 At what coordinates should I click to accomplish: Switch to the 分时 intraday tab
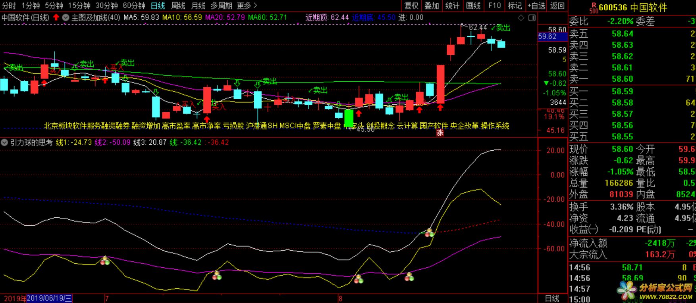click(9, 6)
